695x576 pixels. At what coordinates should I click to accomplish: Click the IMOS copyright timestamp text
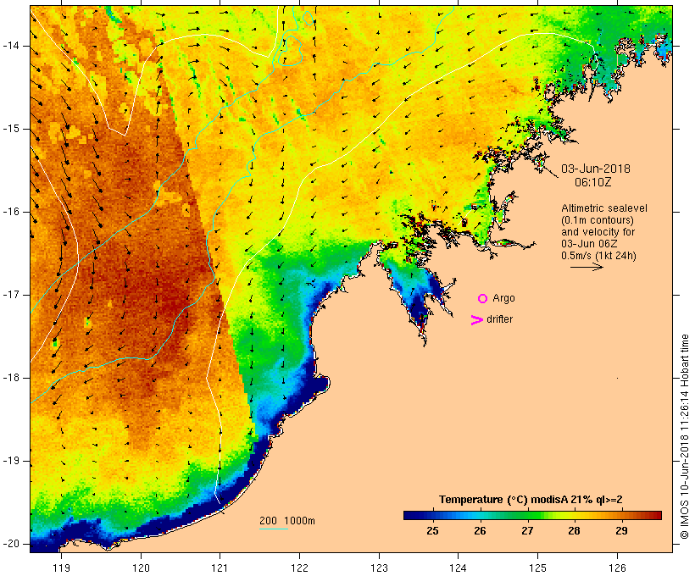684,436
